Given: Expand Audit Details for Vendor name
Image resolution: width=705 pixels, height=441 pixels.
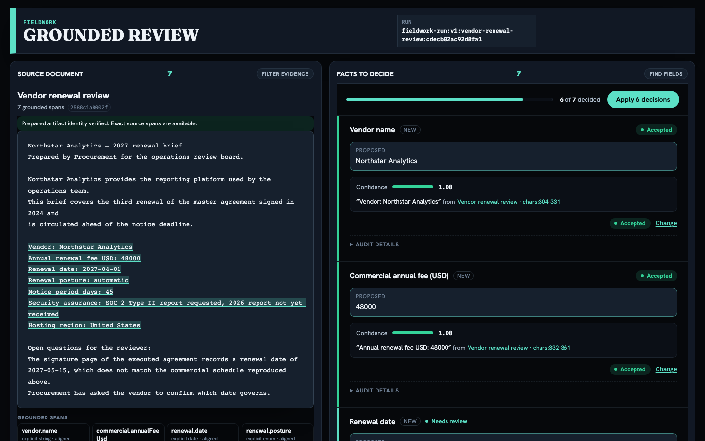Looking at the screenshot, I should click(x=374, y=245).
